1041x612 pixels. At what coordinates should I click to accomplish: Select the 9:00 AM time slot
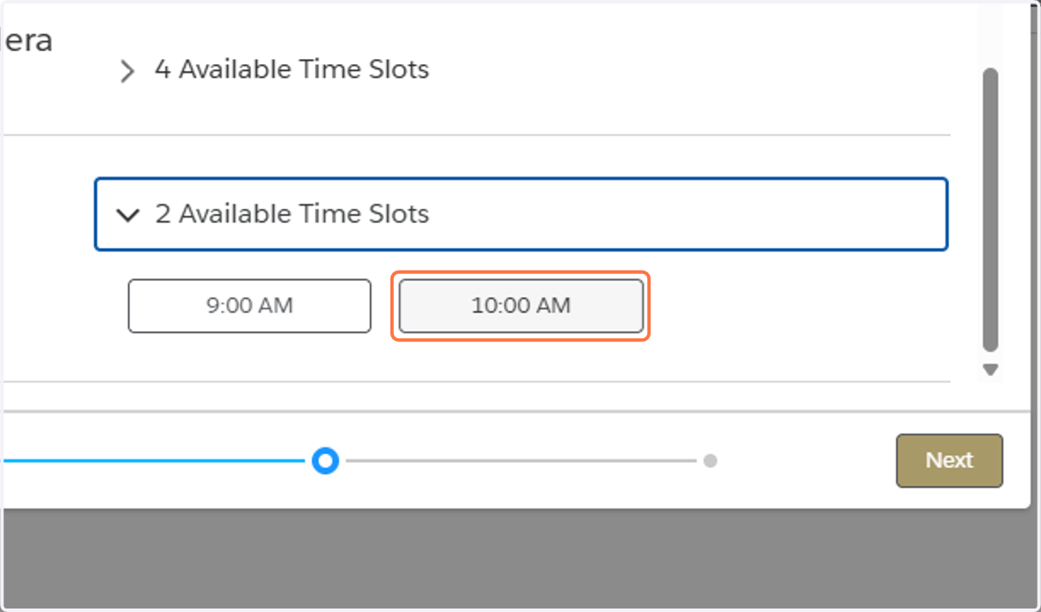pyautogui.click(x=250, y=306)
